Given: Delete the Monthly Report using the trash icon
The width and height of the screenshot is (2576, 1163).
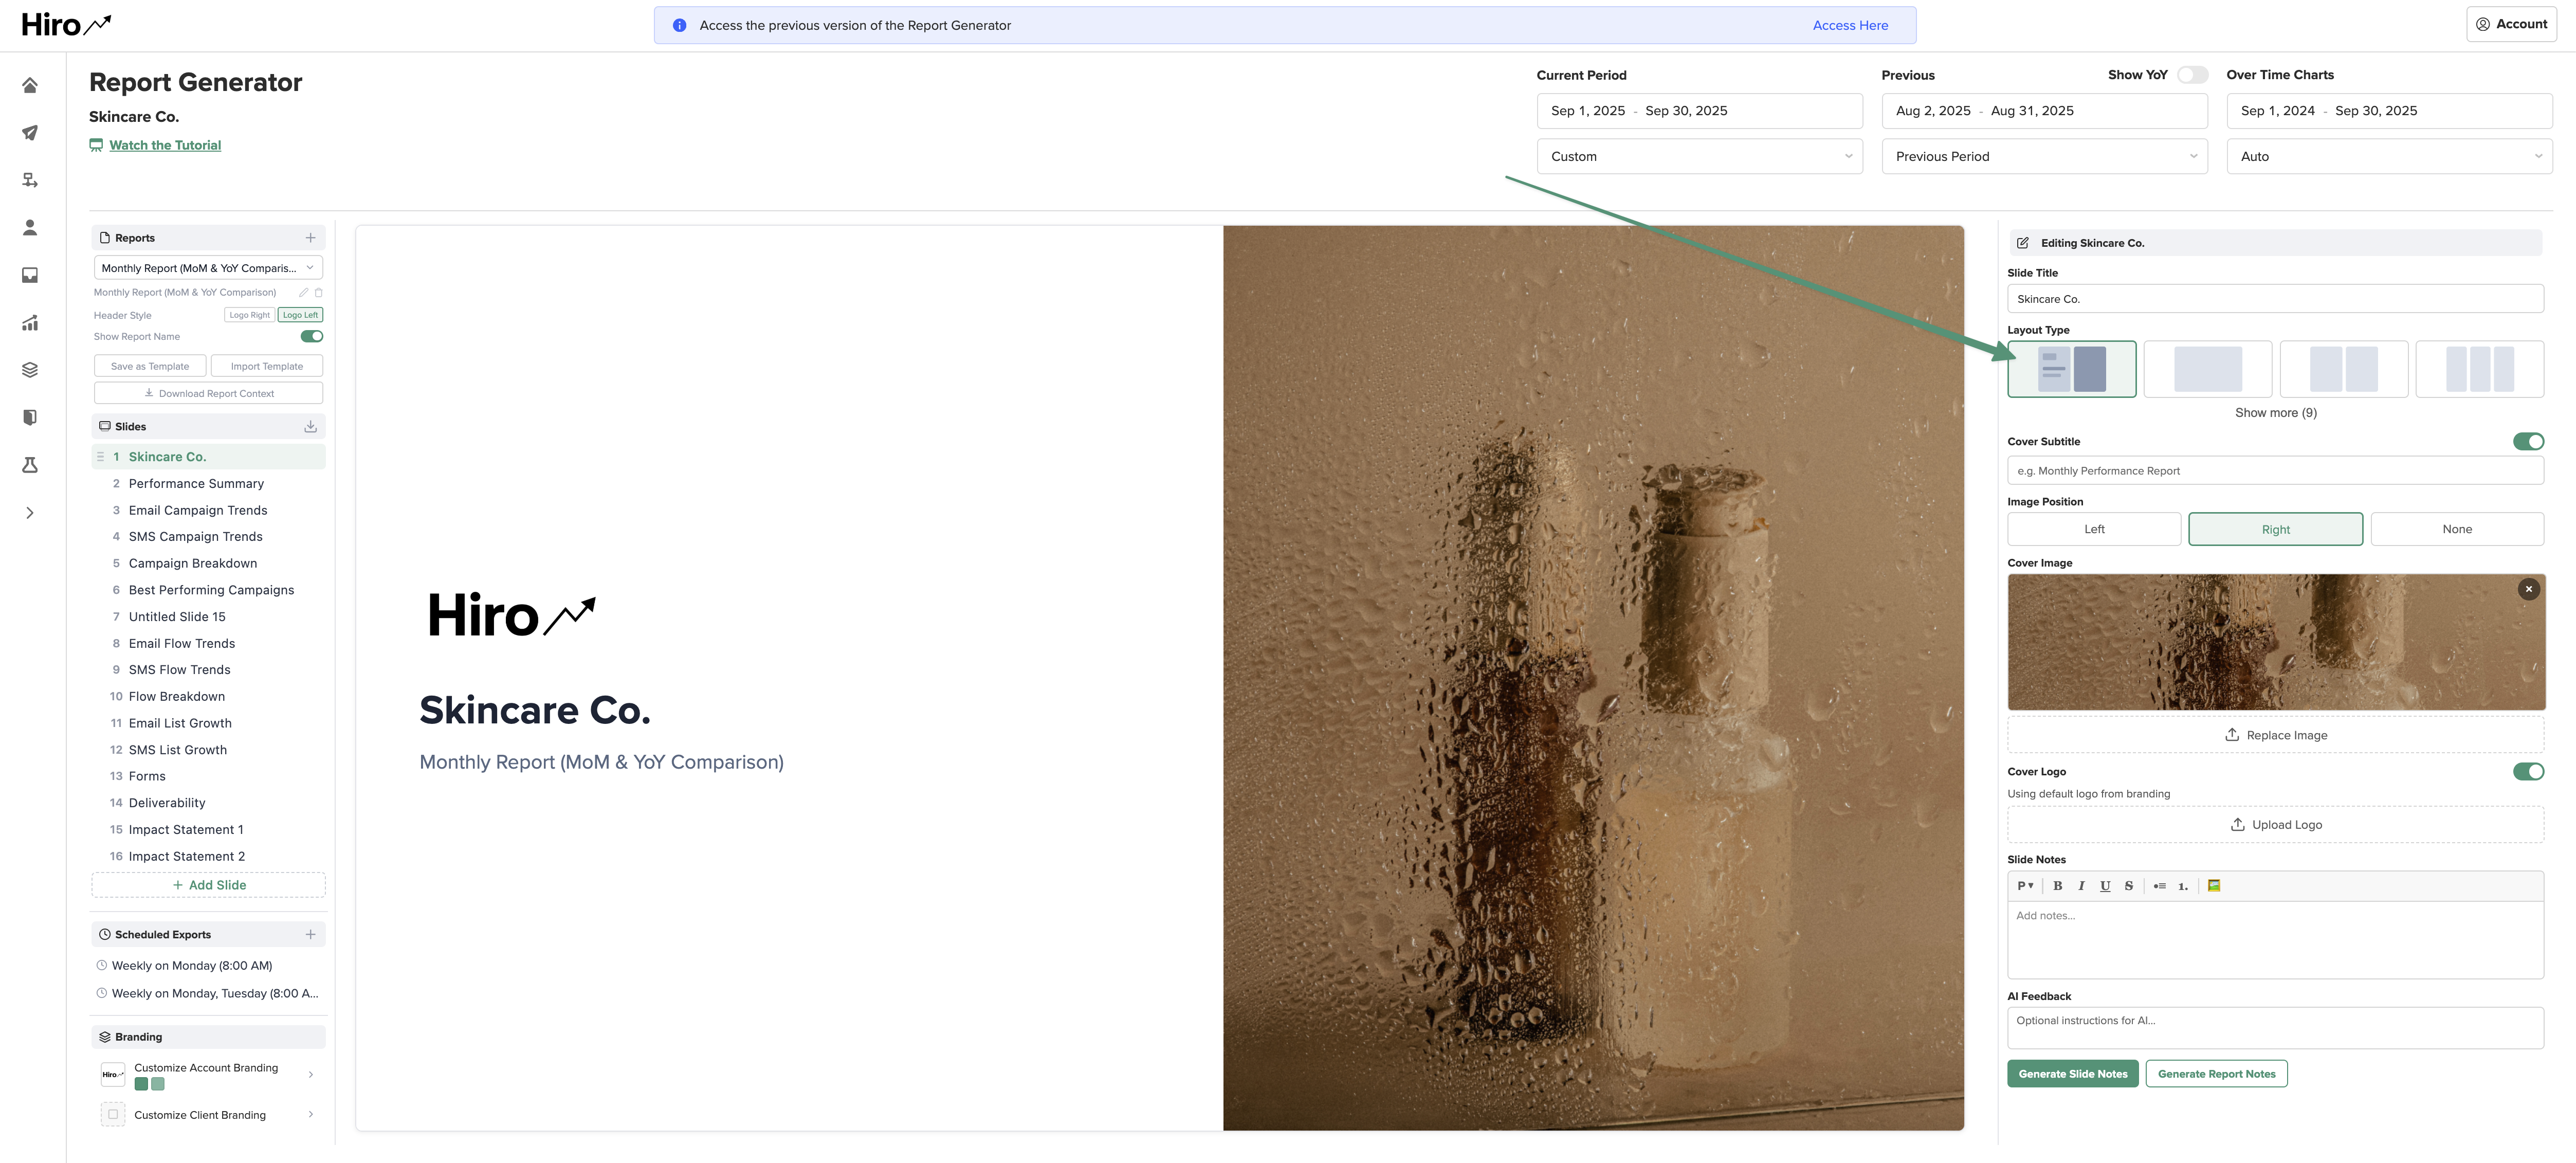Looking at the screenshot, I should 319,293.
